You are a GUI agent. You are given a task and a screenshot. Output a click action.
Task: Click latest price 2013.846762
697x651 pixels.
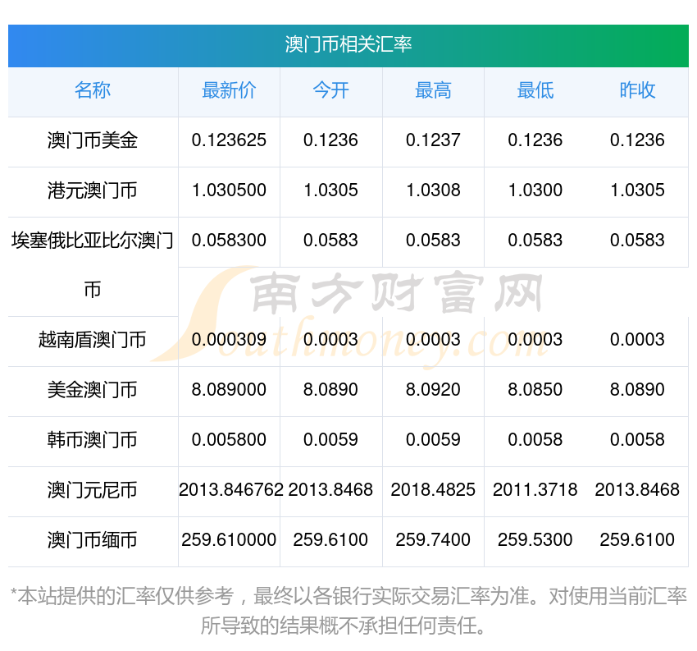point(230,490)
